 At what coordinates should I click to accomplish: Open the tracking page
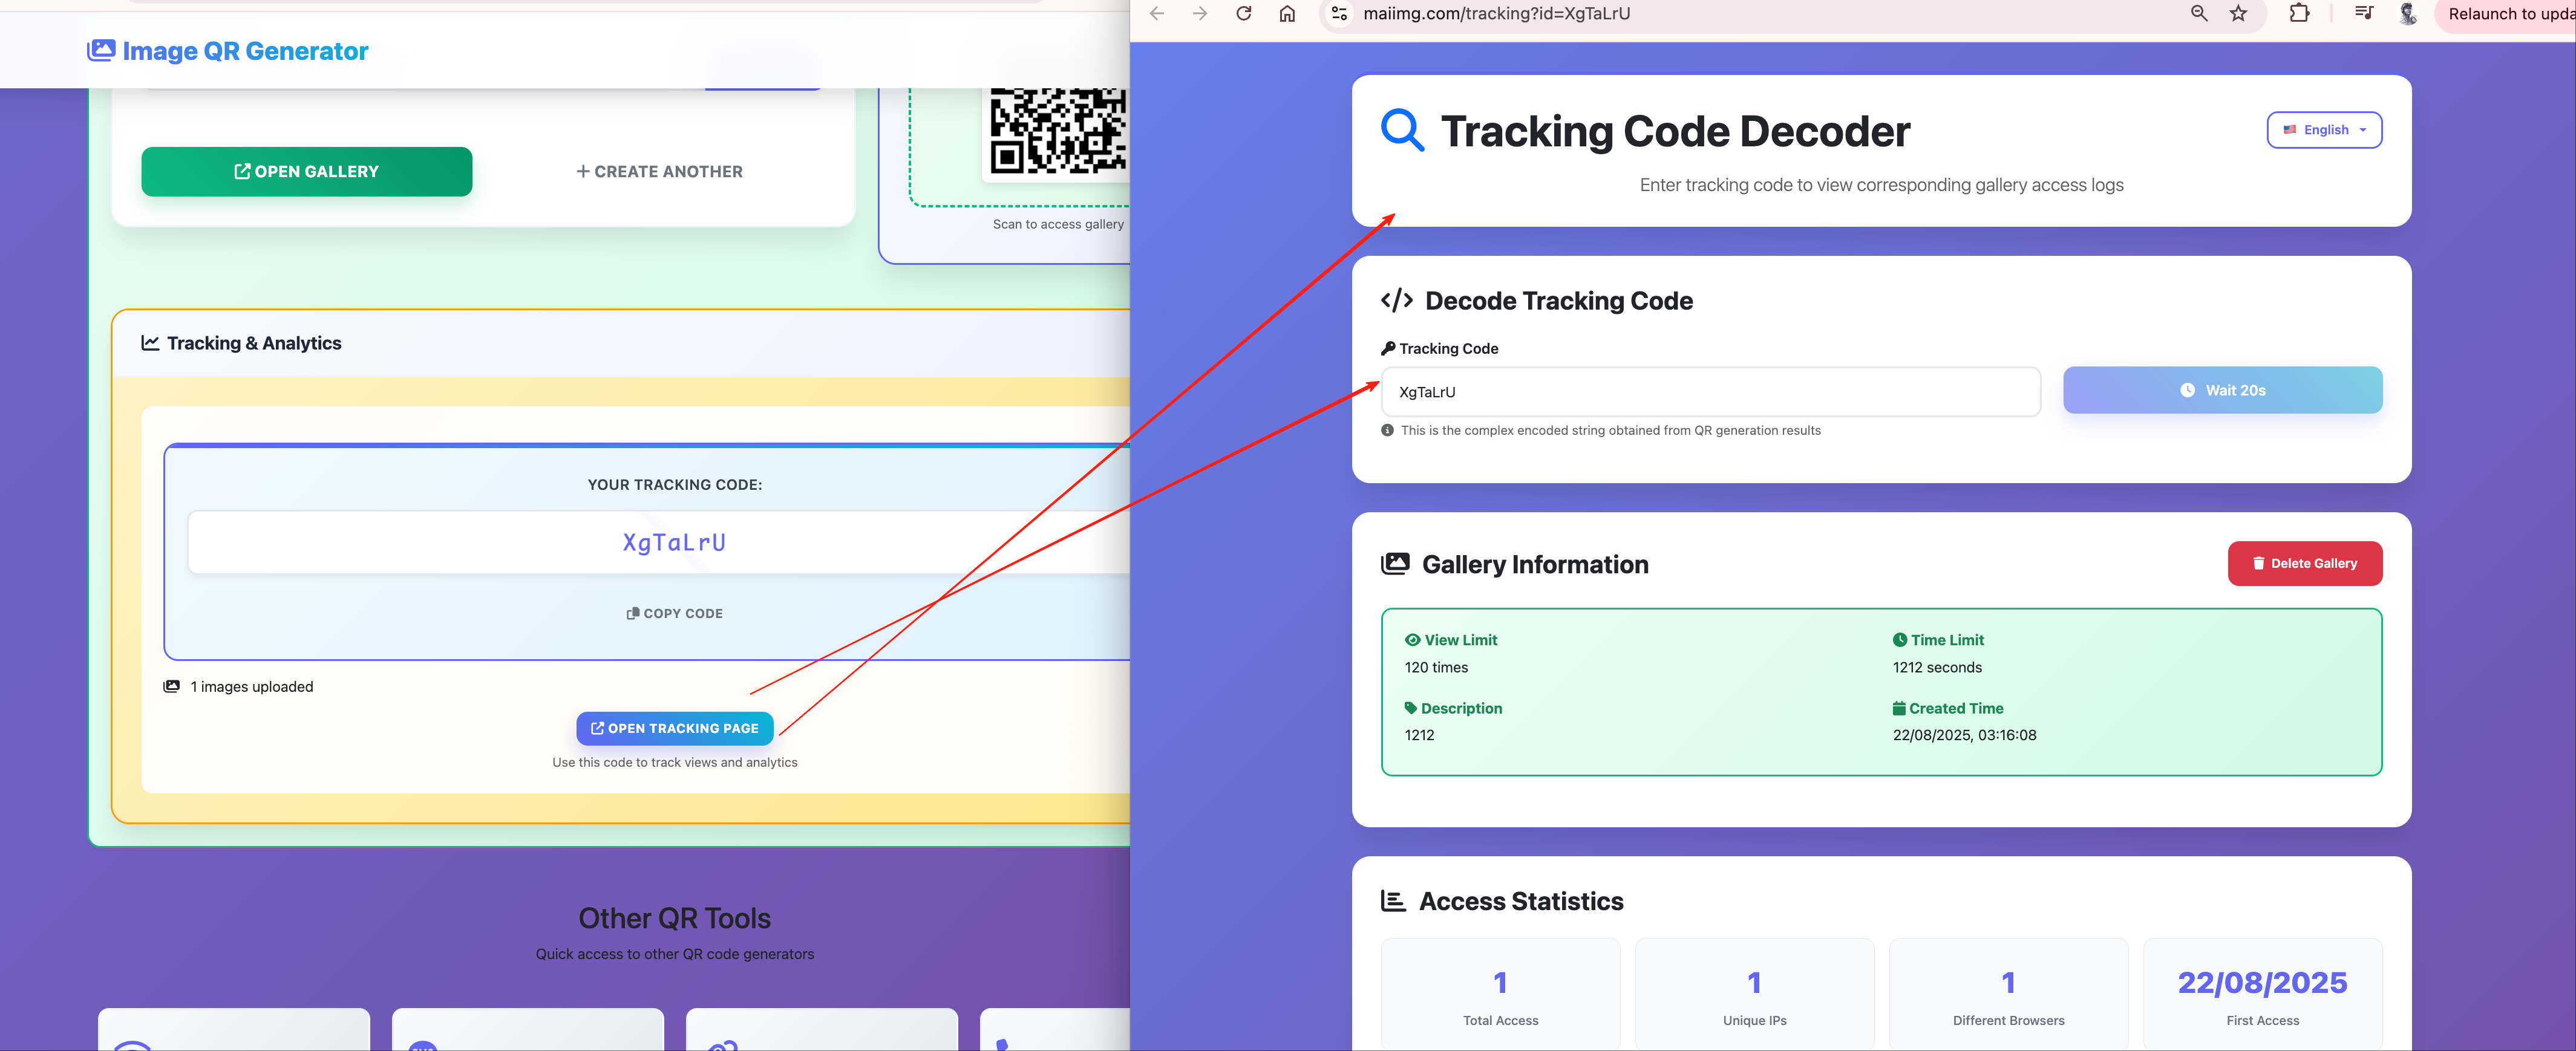click(x=675, y=728)
